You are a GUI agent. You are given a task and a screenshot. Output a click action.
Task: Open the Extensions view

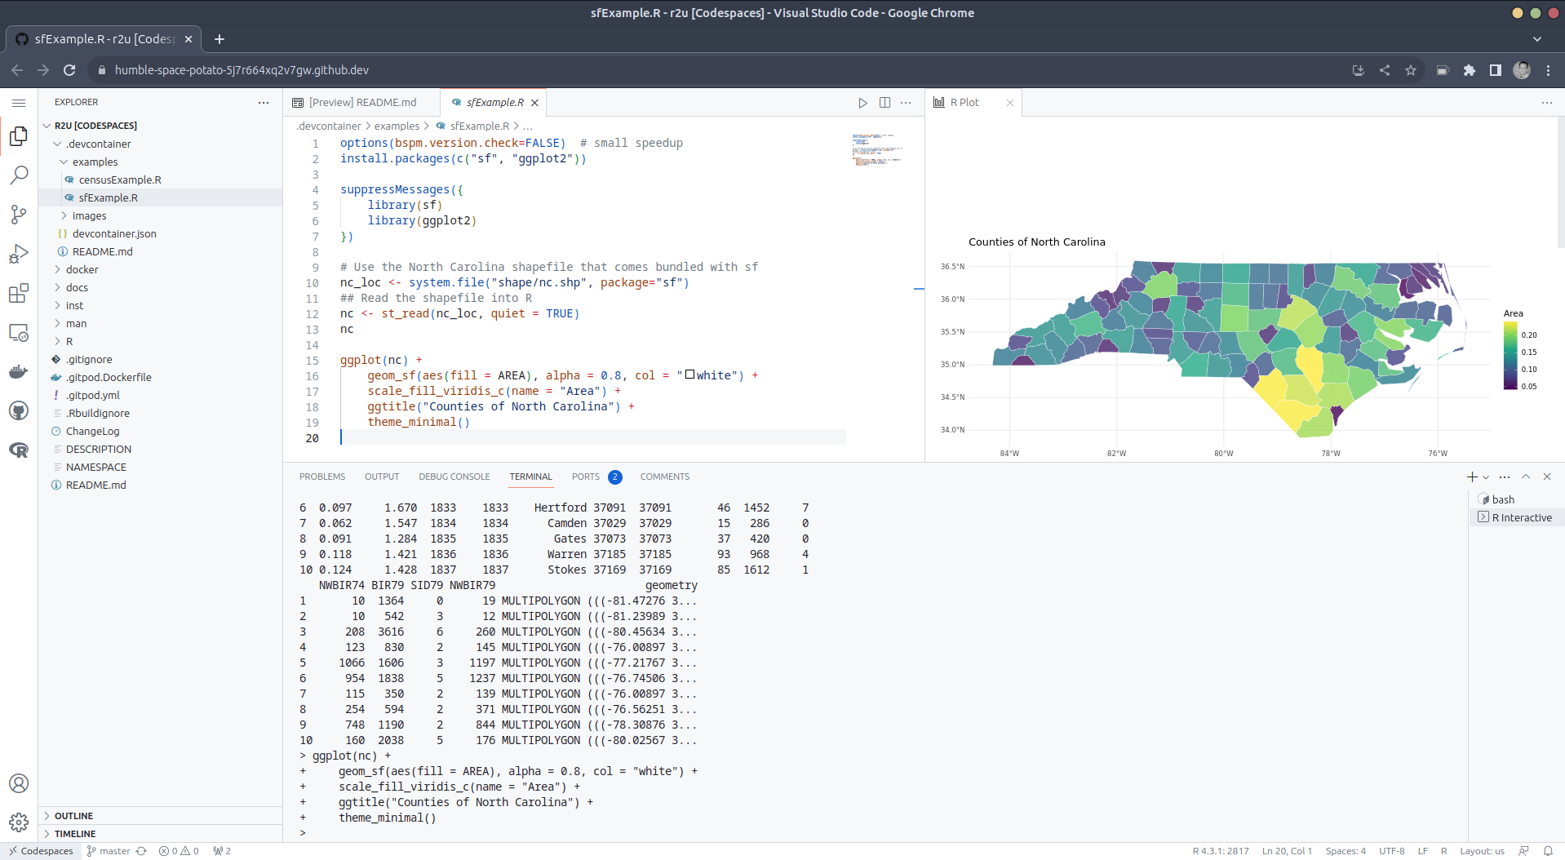pos(19,293)
